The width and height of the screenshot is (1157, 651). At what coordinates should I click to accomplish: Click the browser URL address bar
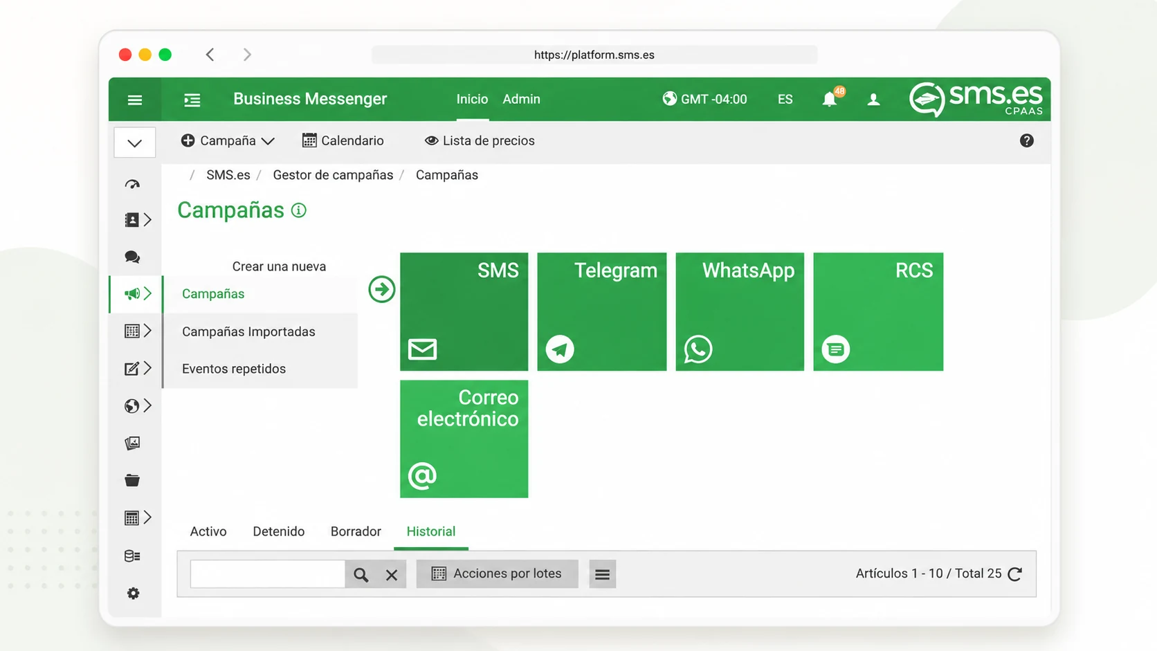click(x=594, y=55)
